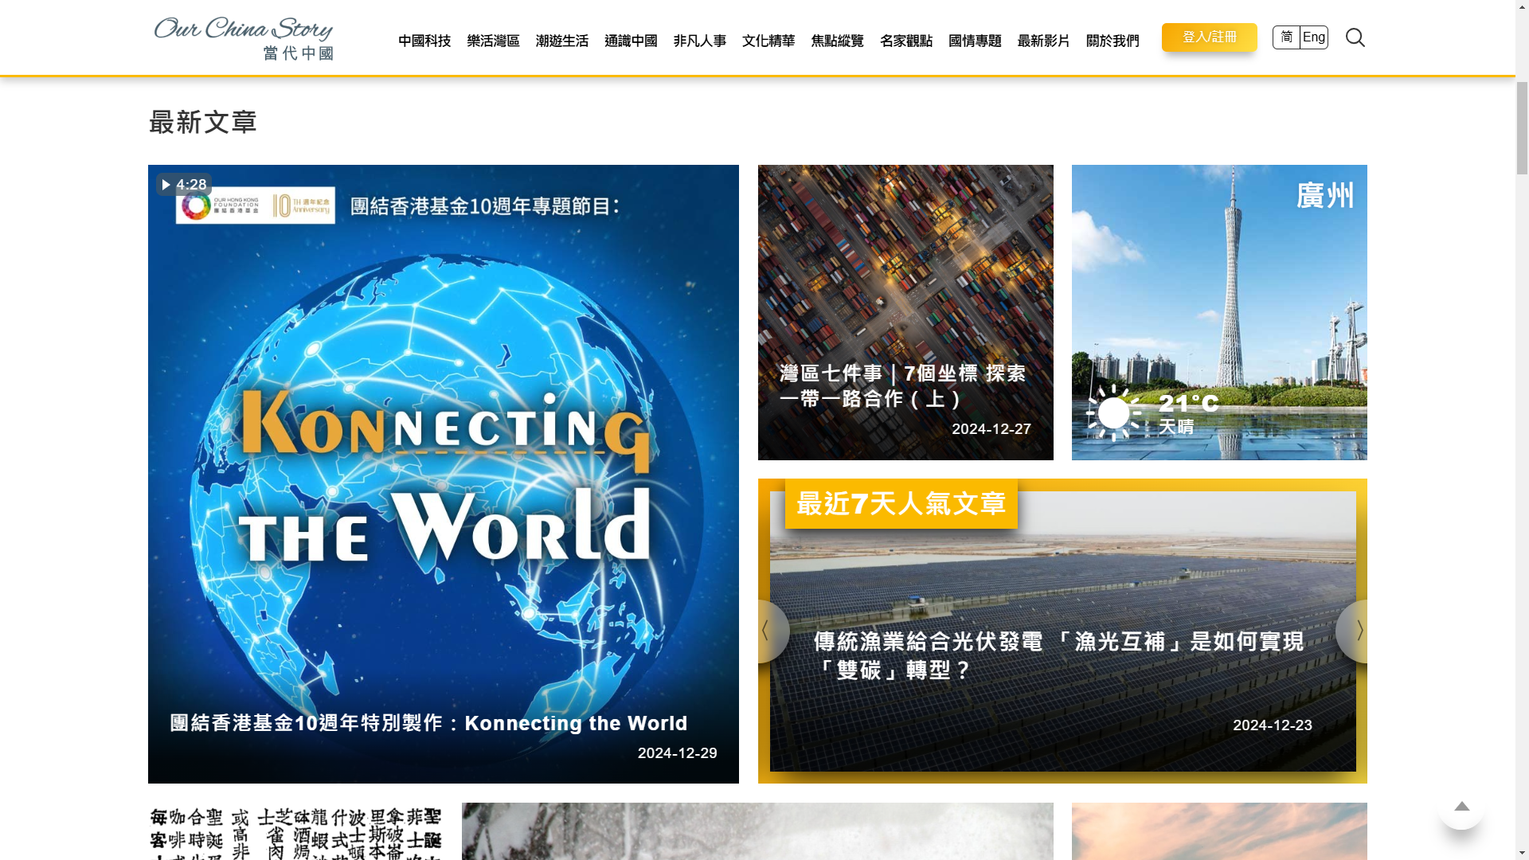The width and height of the screenshot is (1529, 860).
Task: Click the video play duration badge 4:28
Action: pyautogui.click(x=184, y=185)
